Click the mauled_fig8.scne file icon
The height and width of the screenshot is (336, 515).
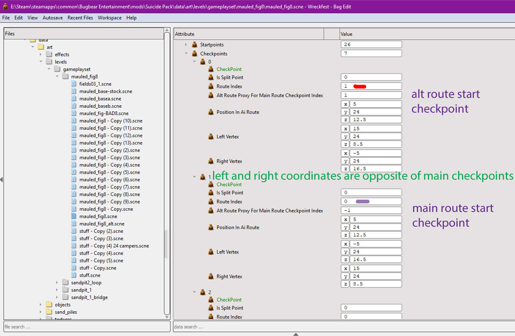coord(74,216)
